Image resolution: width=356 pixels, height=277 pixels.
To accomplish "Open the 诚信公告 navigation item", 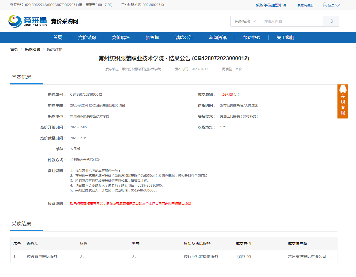I will [184, 38].
